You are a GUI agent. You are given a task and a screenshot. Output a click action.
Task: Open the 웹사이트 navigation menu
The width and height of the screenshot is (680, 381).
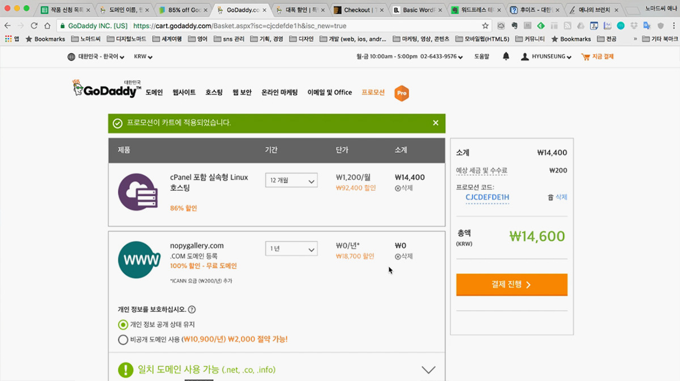pos(184,92)
